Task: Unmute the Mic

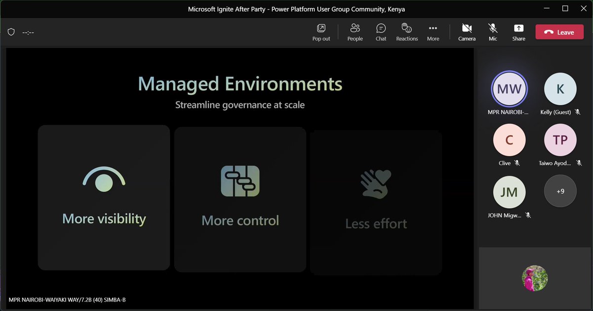Action: pyautogui.click(x=493, y=32)
